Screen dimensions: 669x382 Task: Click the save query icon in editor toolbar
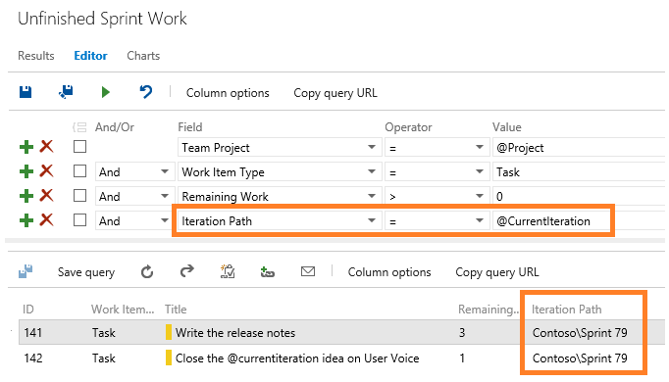coord(26,92)
